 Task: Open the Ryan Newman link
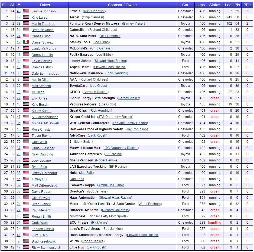(x=43, y=30)
